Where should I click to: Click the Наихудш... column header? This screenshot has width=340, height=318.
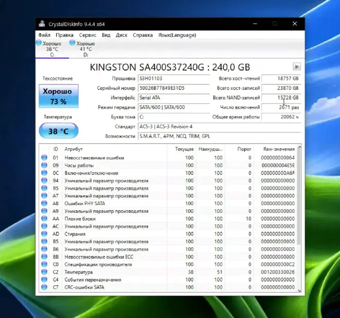click(210, 149)
